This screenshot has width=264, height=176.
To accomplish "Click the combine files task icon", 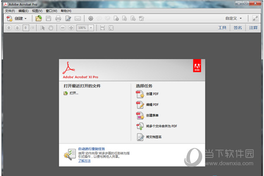I will (140, 126).
